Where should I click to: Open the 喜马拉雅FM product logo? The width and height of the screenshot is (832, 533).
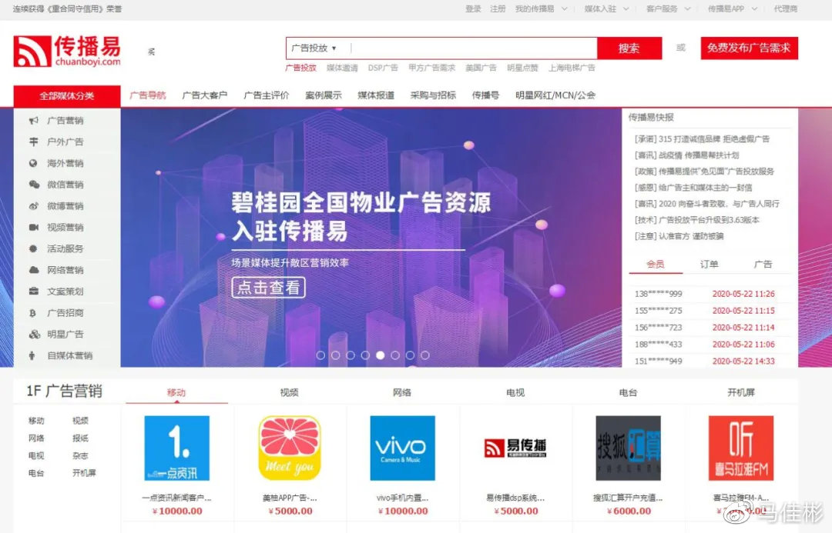741,448
